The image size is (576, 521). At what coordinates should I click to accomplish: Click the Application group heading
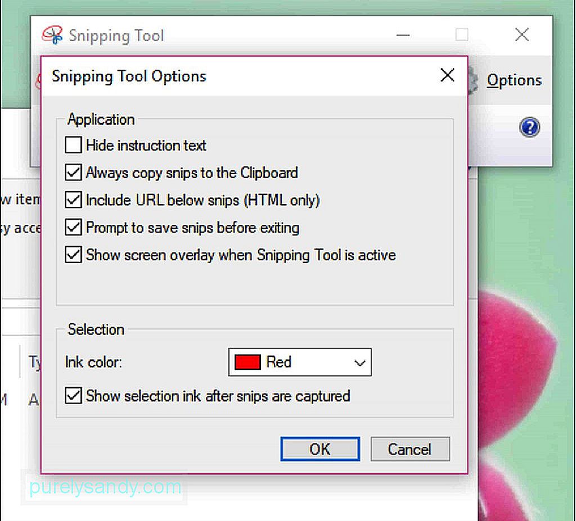[101, 120]
